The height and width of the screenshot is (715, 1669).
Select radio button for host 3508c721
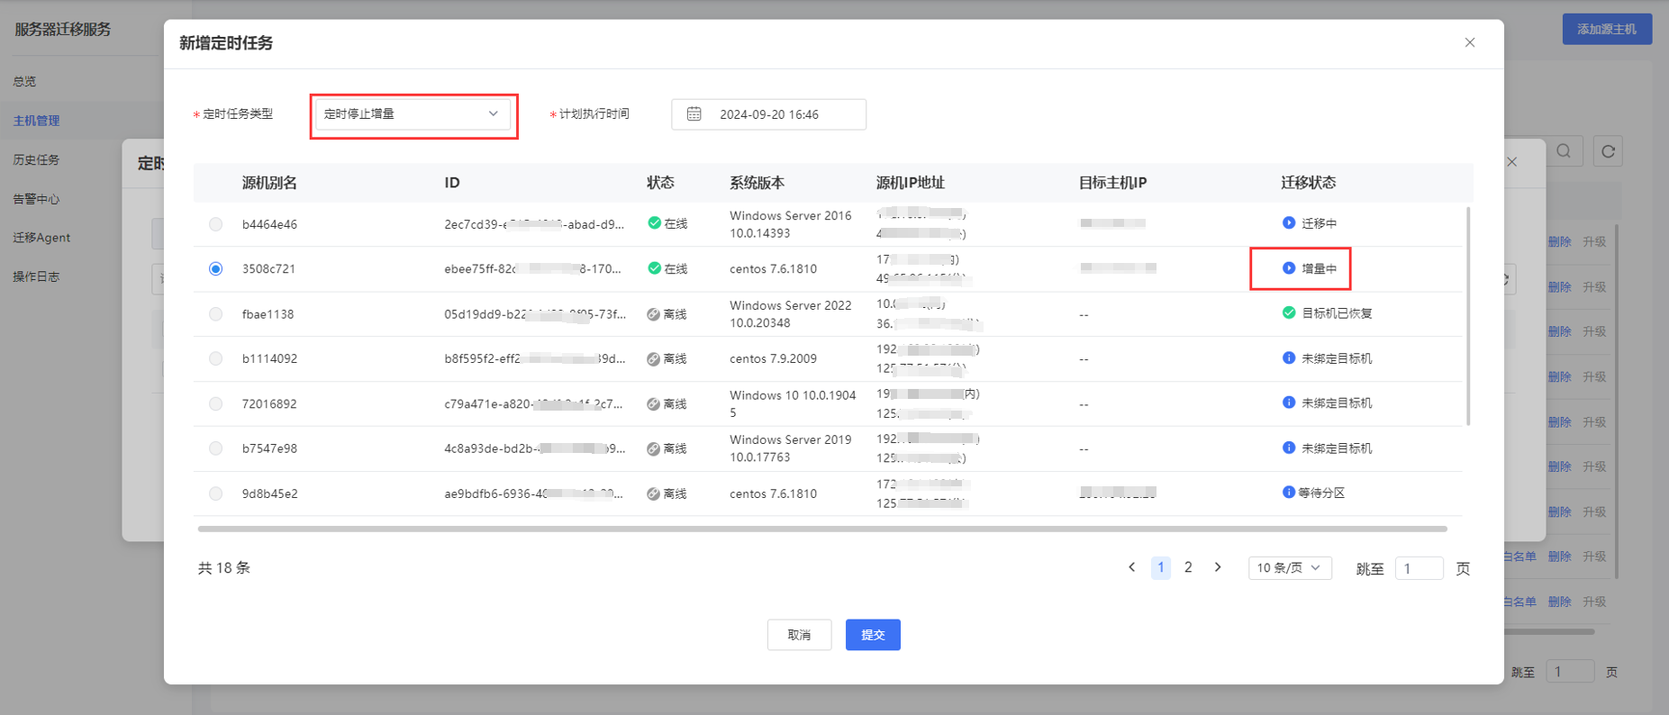pyautogui.click(x=215, y=269)
